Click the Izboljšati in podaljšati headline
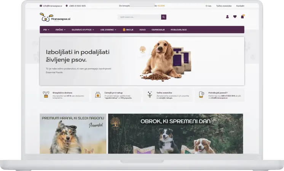 pos(78,56)
